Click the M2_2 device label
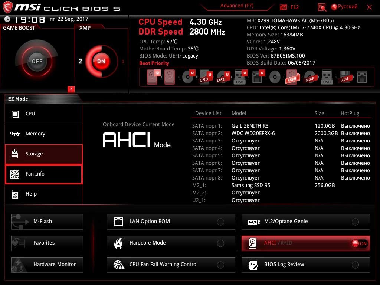 [199, 193]
